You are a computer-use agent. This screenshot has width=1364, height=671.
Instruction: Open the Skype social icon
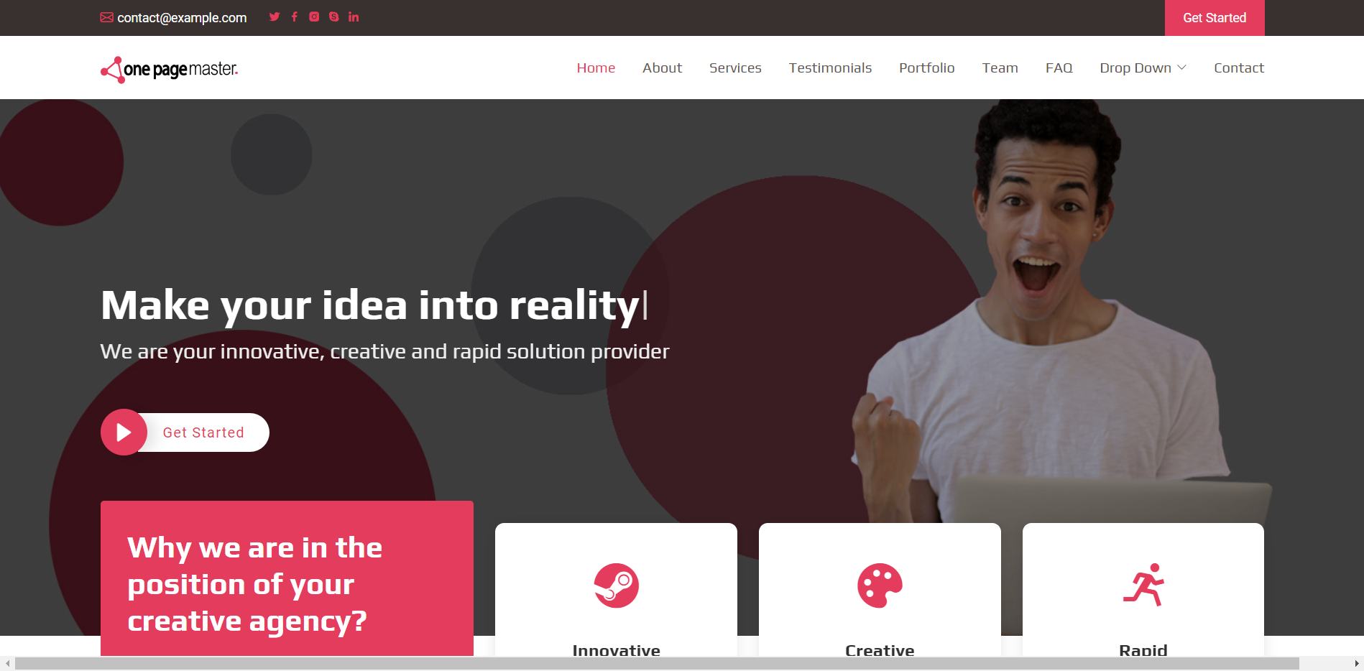pyautogui.click(x=333, y=17)
